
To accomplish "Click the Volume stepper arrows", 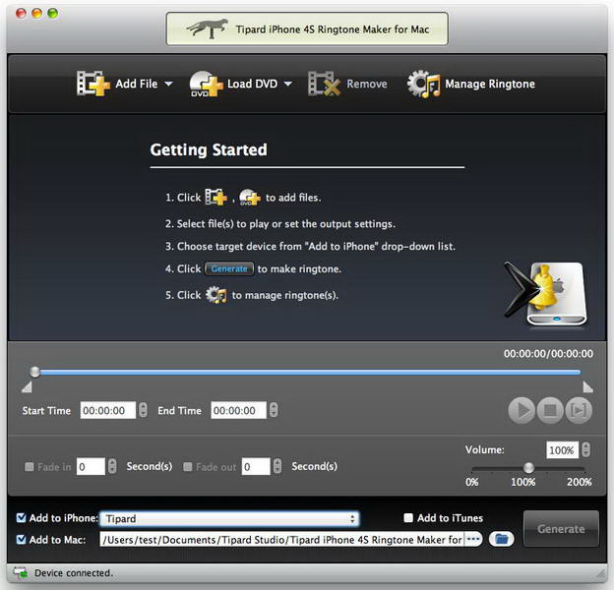I will [x=585, y=449].
